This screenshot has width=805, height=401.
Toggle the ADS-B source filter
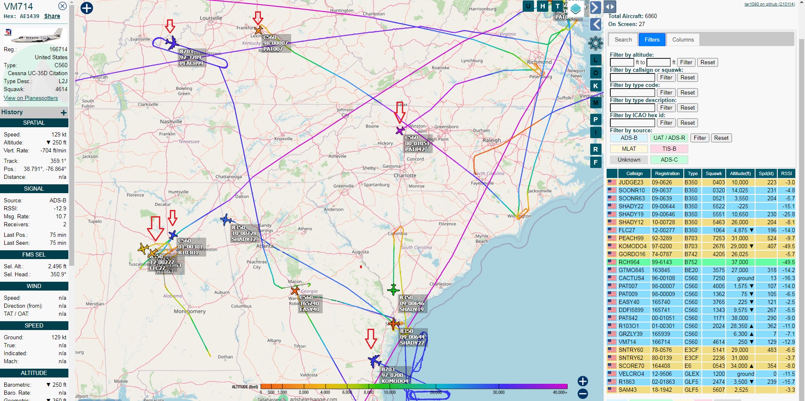click(x=629, y=138)
